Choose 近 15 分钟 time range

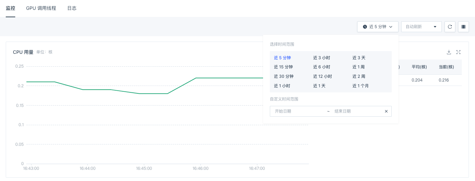[x=283, y=67]
